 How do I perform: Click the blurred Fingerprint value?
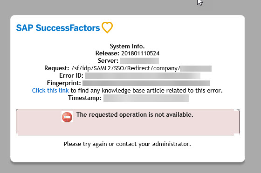pyautogui.click(x=146, y=83)
